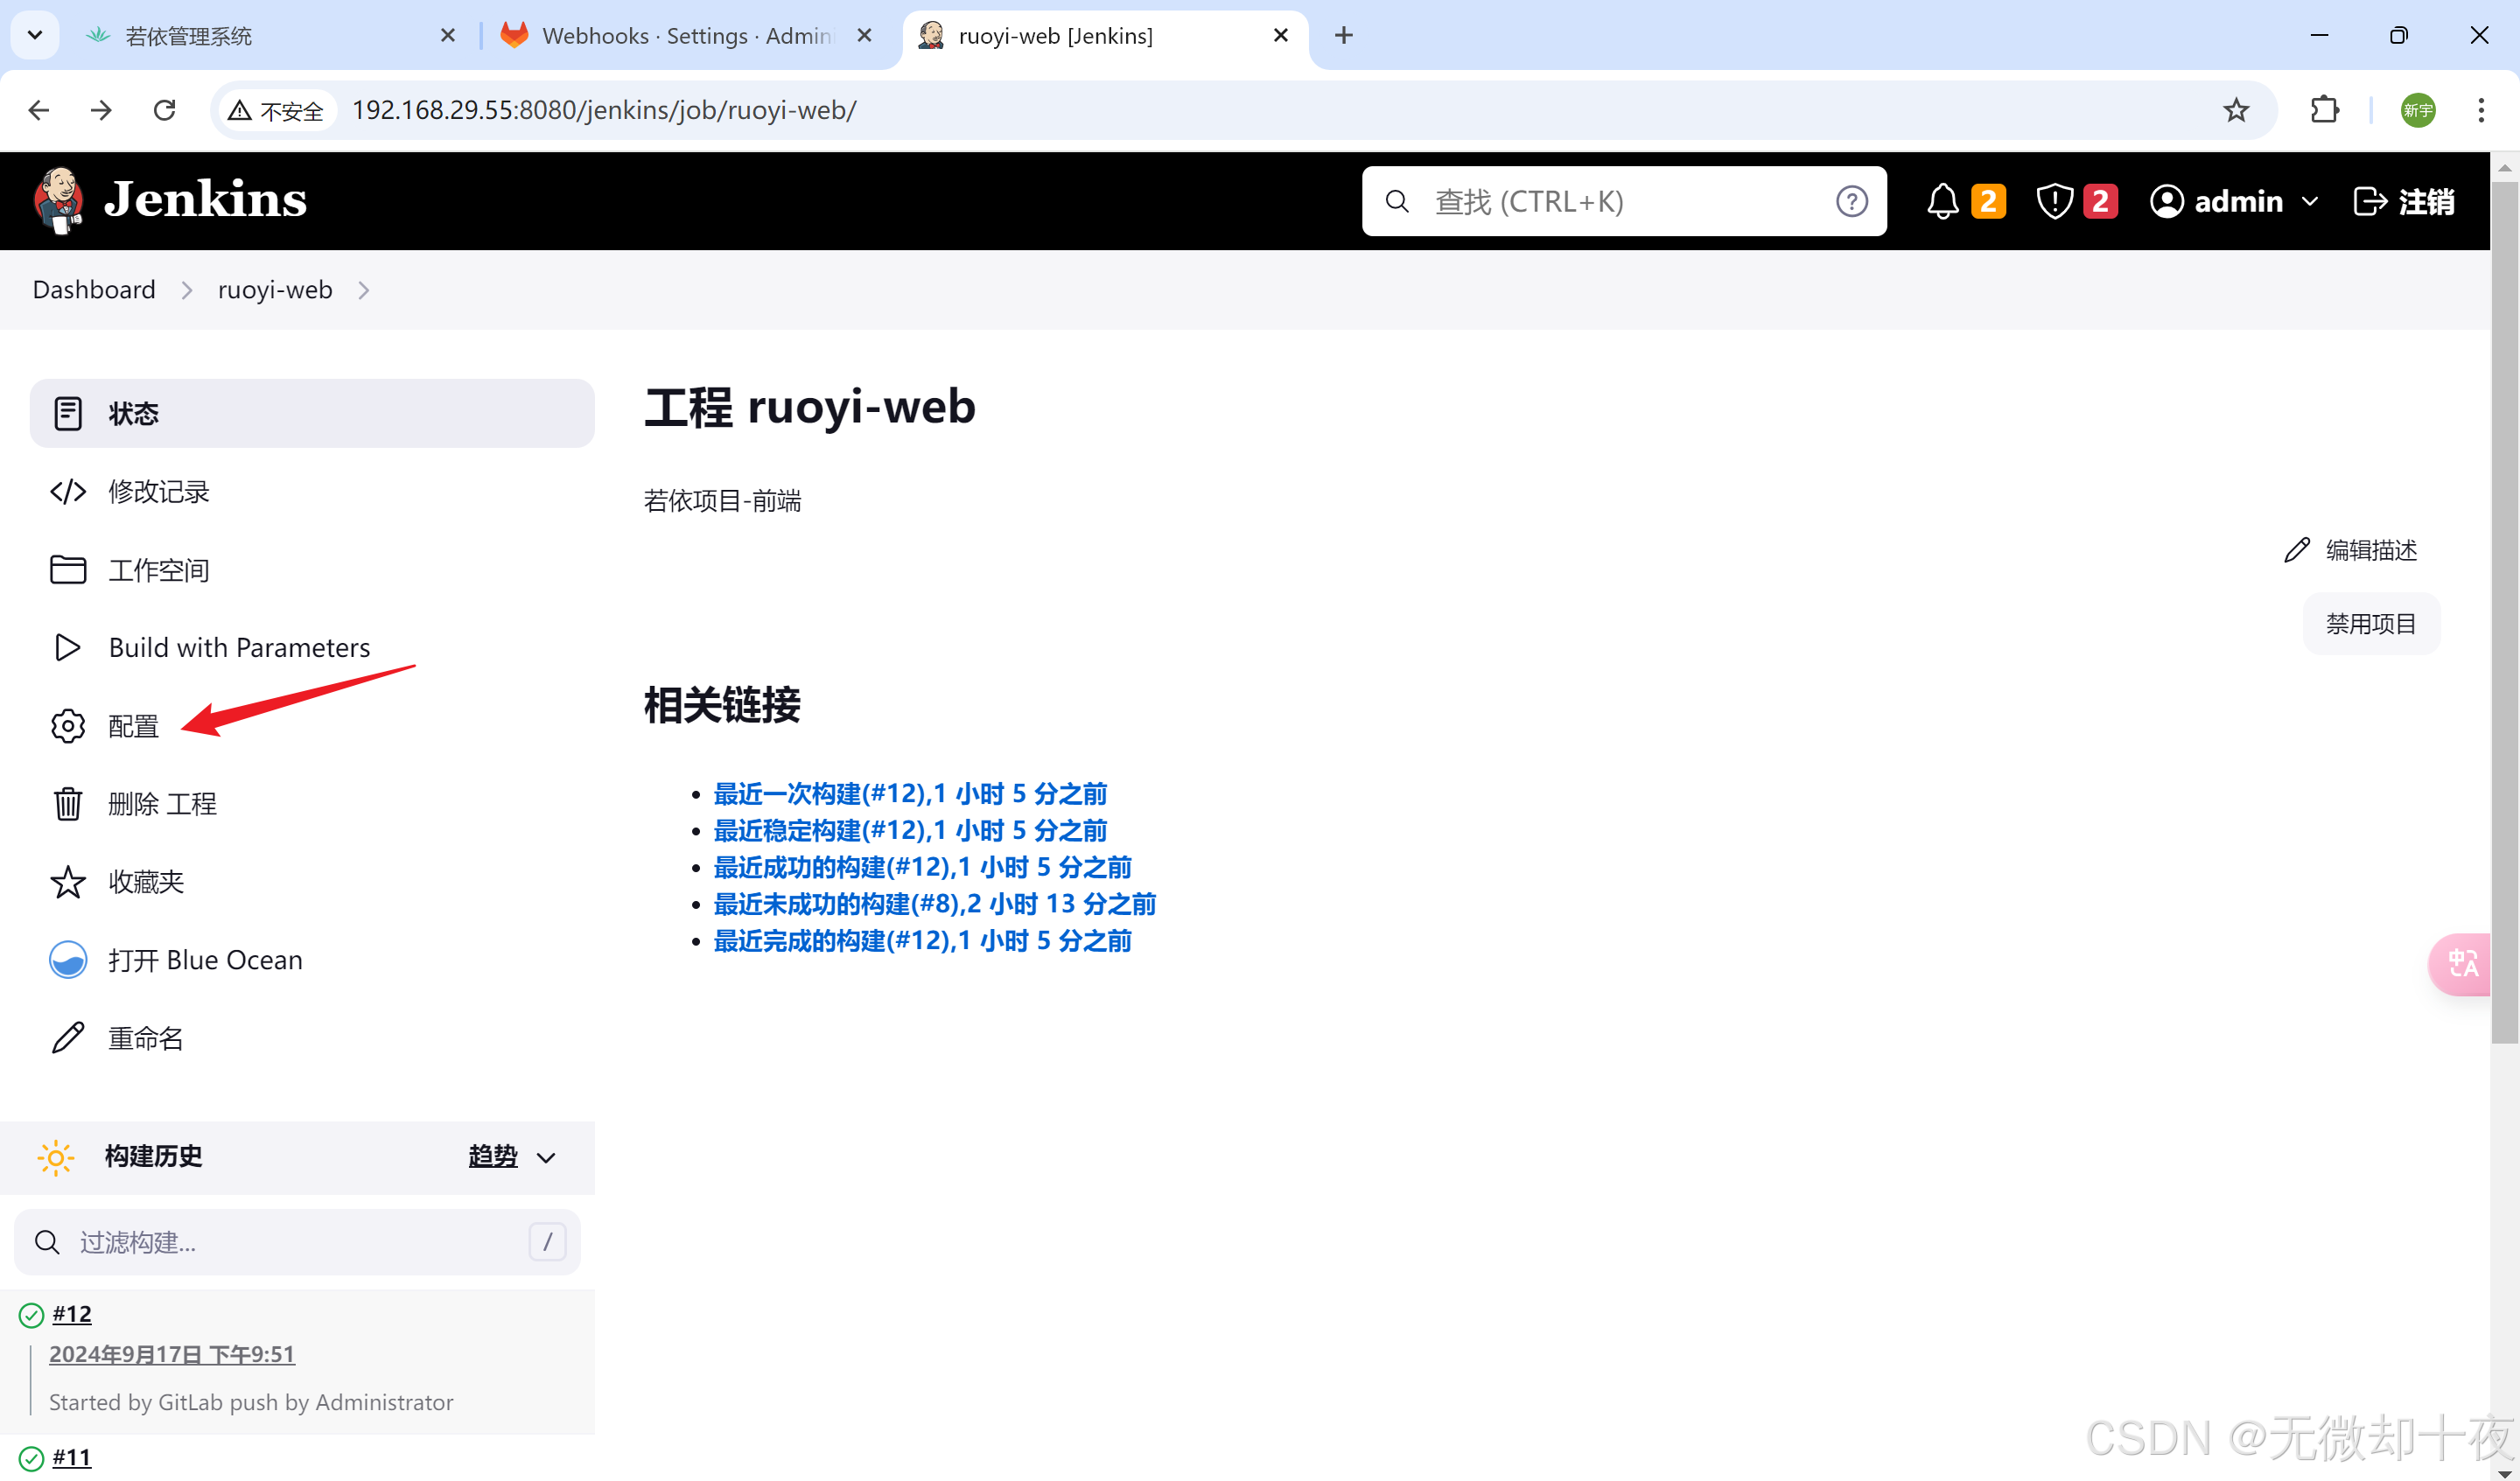Open the security shield warnings icon

point(2054,201)
